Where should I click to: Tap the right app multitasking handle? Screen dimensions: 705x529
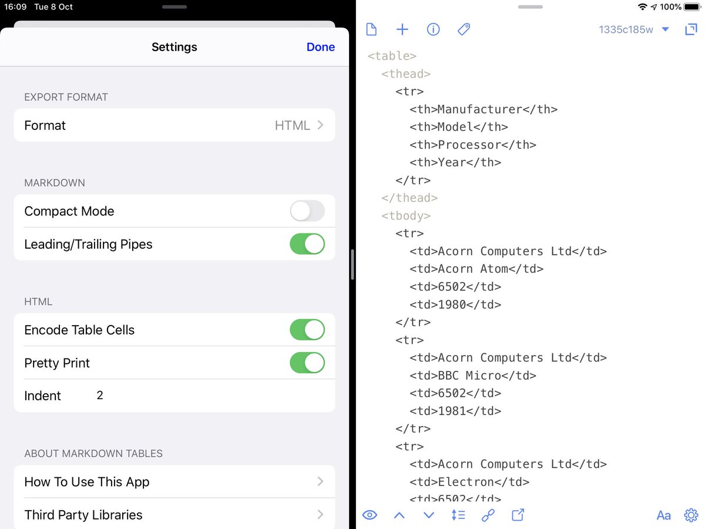click(x=531, y=7)
